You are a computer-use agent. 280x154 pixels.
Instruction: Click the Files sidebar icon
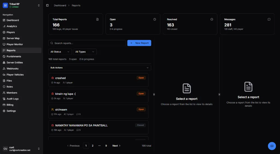[4, 81]
